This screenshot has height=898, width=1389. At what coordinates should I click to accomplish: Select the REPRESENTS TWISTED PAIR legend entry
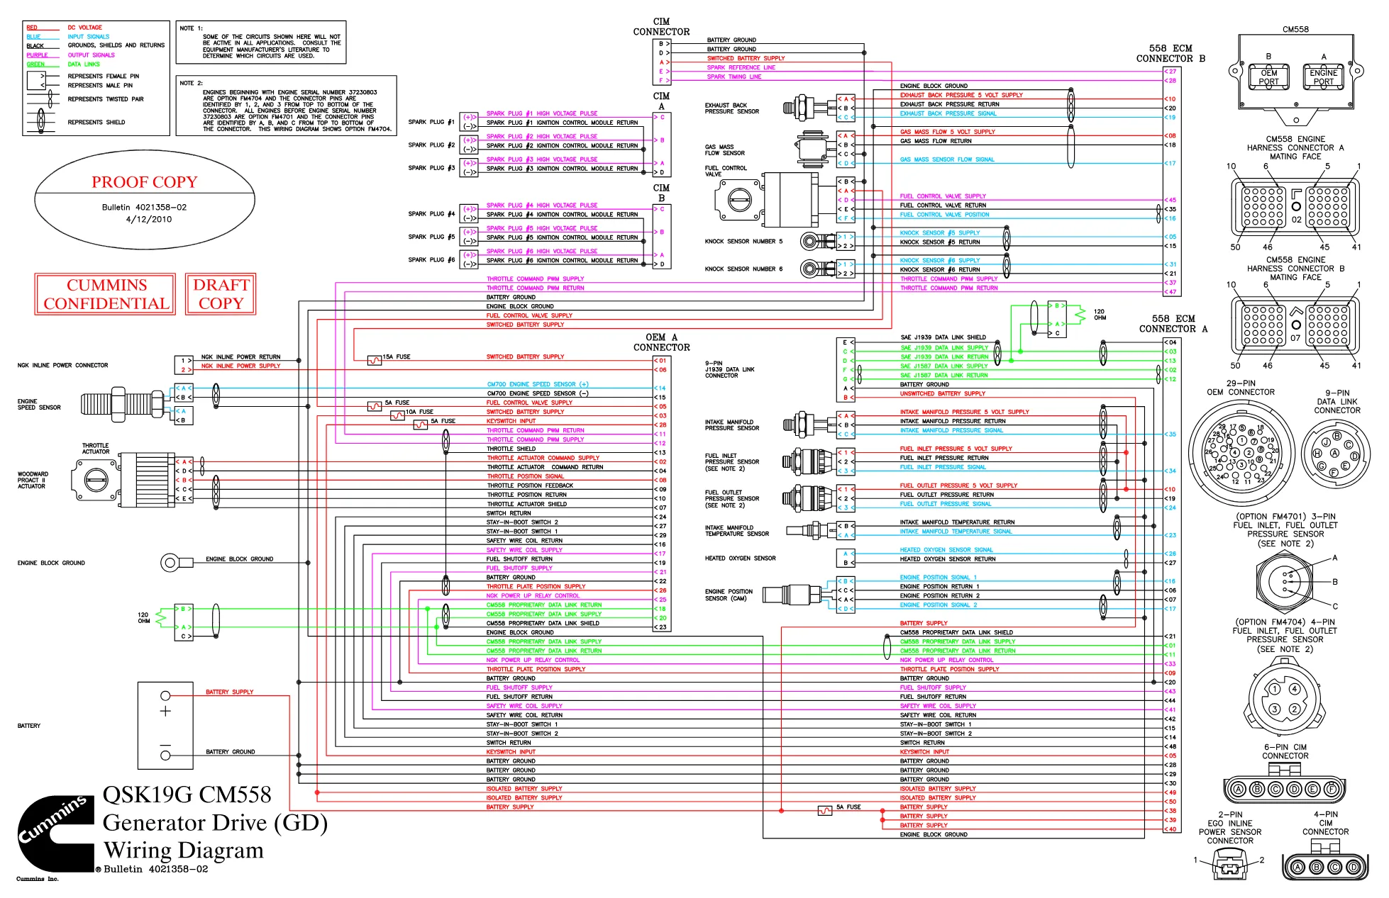point(106,99)
